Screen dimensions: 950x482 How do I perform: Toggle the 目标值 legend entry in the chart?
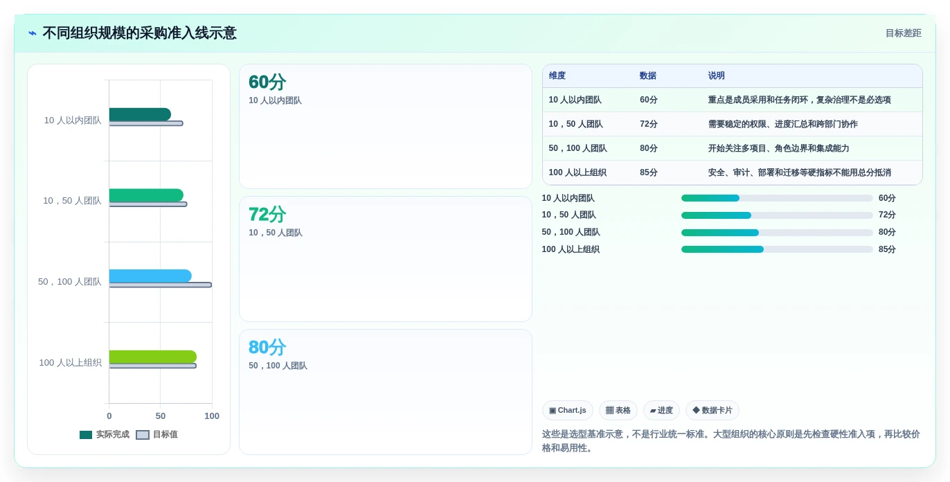click(156, 435)
